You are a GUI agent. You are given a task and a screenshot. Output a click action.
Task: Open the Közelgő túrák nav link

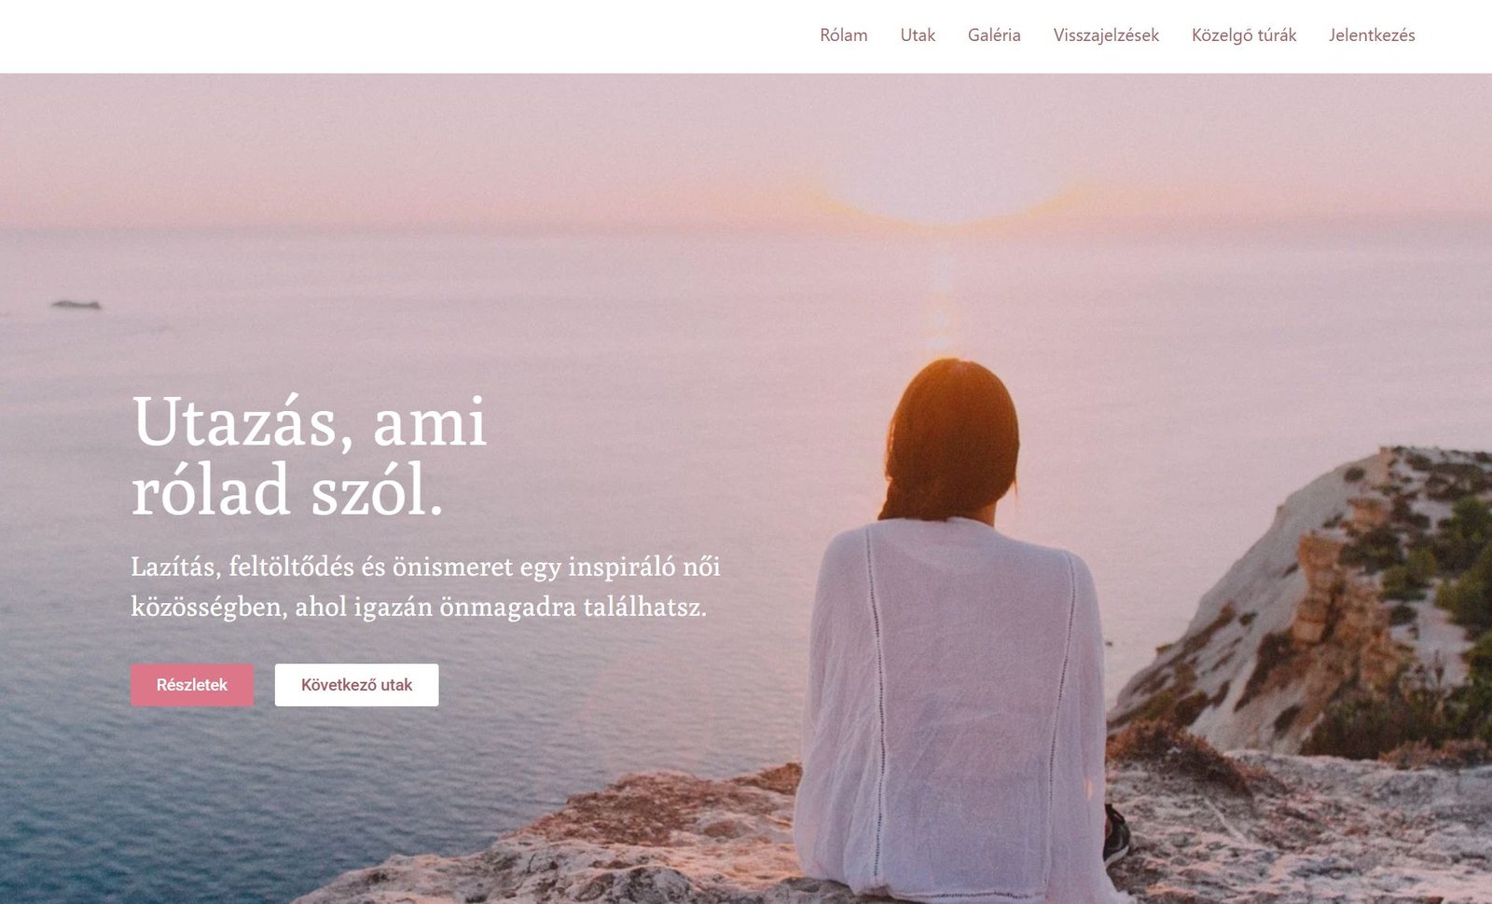click(x=1244, y=35)
